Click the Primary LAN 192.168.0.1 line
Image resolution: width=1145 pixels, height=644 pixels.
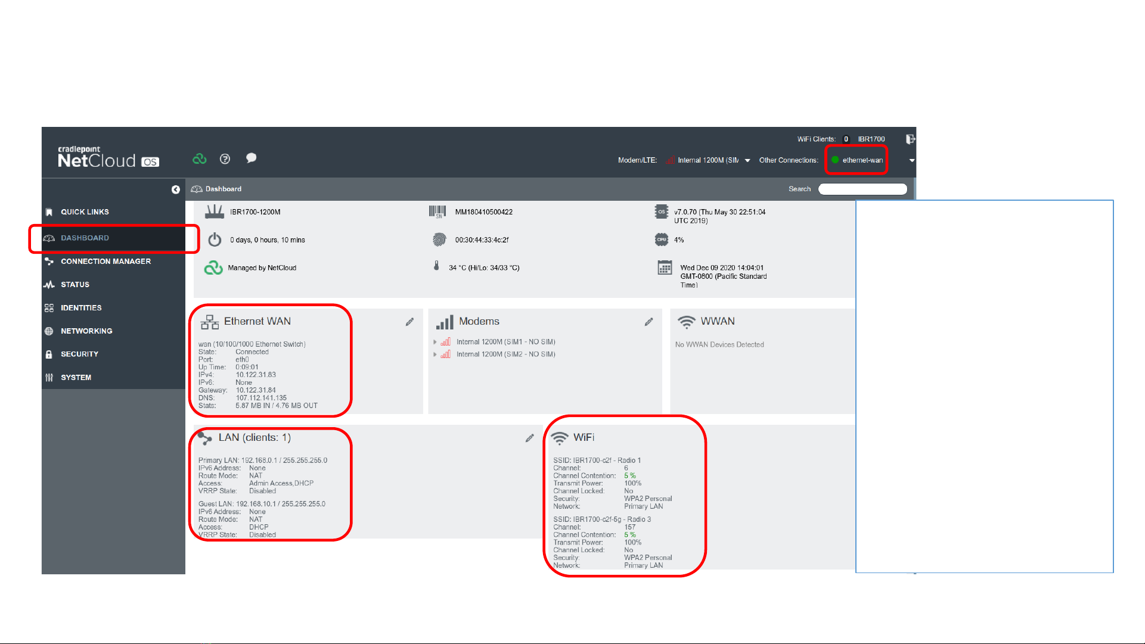263,461
